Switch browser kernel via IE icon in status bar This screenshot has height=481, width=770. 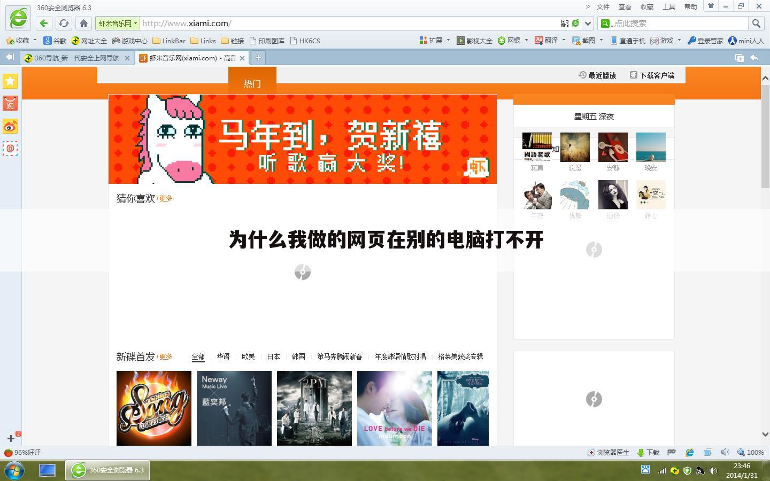click(689, 452)
